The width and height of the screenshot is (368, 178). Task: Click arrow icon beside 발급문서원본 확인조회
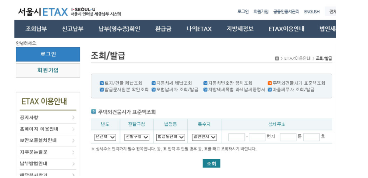pyautogui.click(x=102, y=89)
